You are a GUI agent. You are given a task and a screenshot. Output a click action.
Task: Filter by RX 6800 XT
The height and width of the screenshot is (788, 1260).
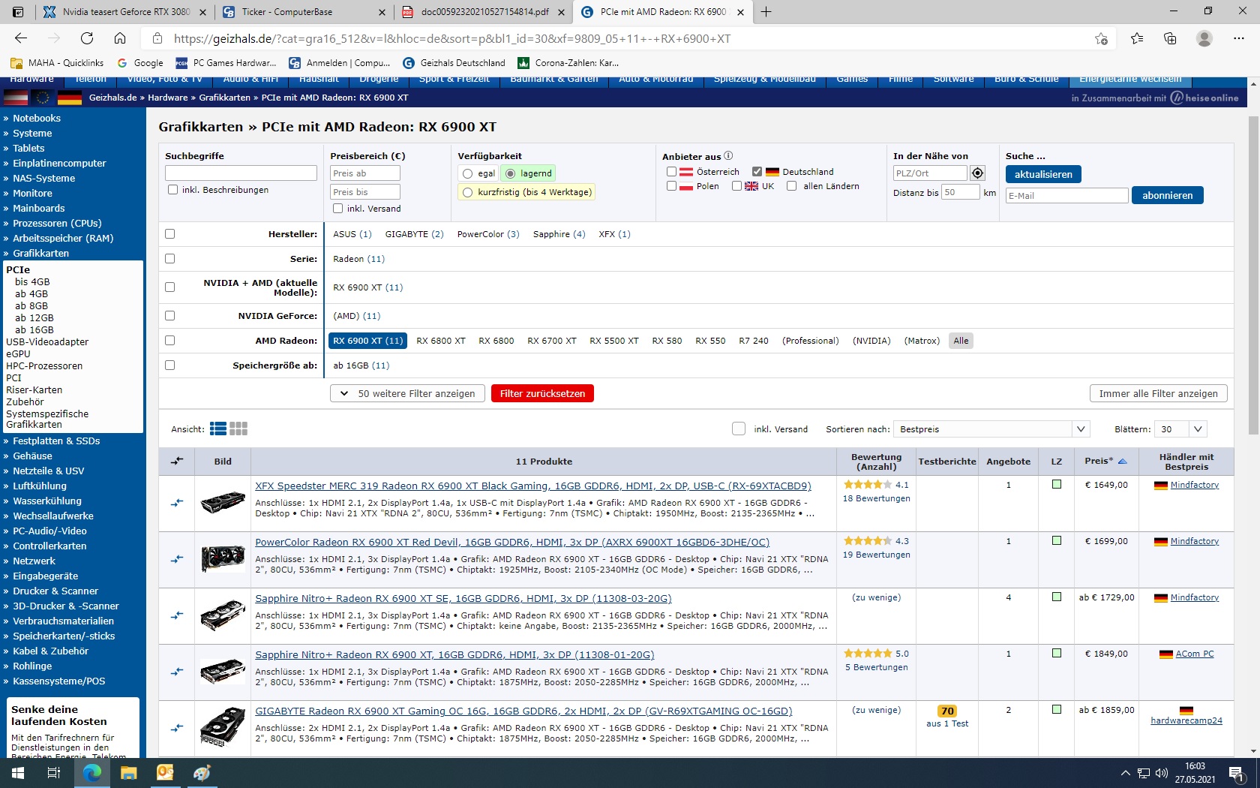[441, 341]
